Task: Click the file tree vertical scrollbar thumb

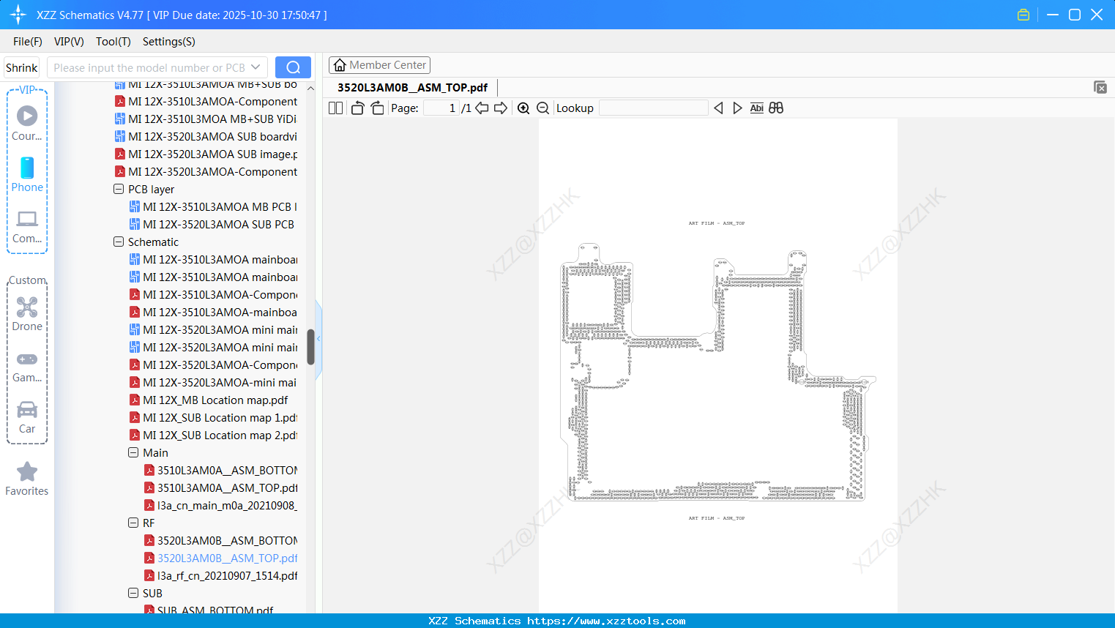Action: point(310,347)
